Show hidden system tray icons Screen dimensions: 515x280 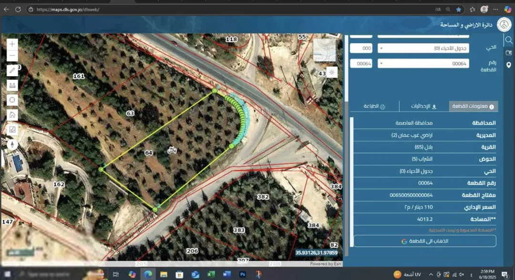[431, 274]
